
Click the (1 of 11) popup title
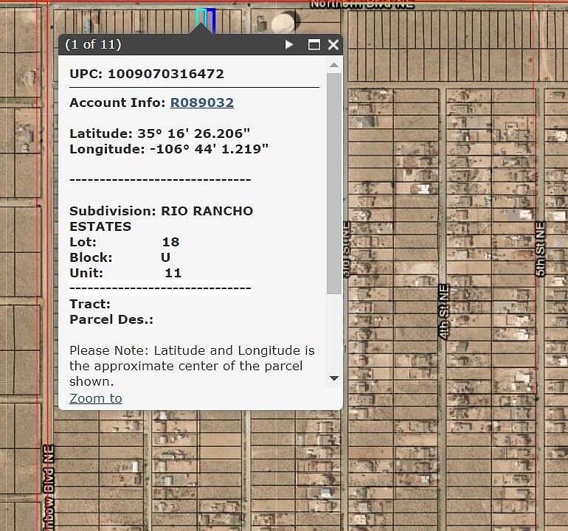pyautogui.click(x=93, y=44)
